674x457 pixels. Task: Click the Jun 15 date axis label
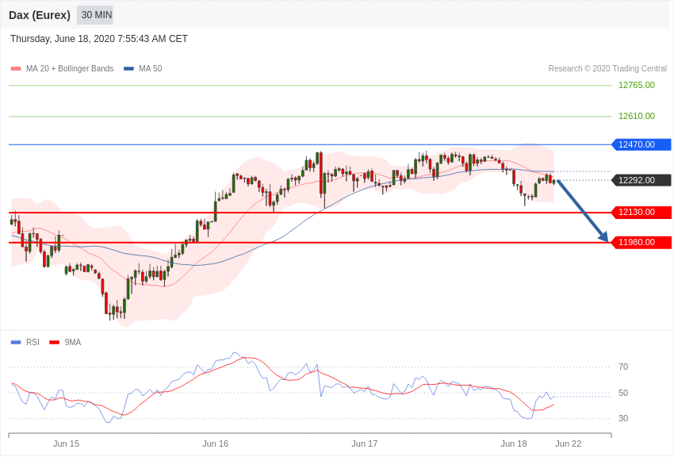[x=66, y=444]
